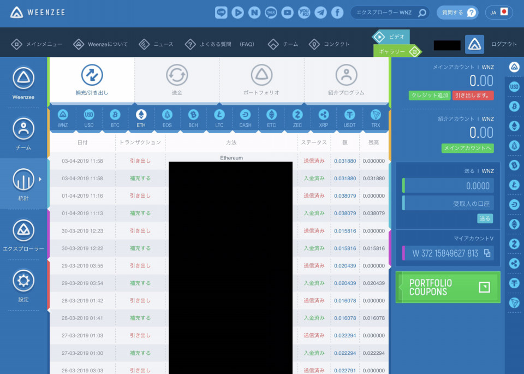Viewport: 524px width, 374px height.
Task: Click the 質問する button
Action: (x=458, y=13)
